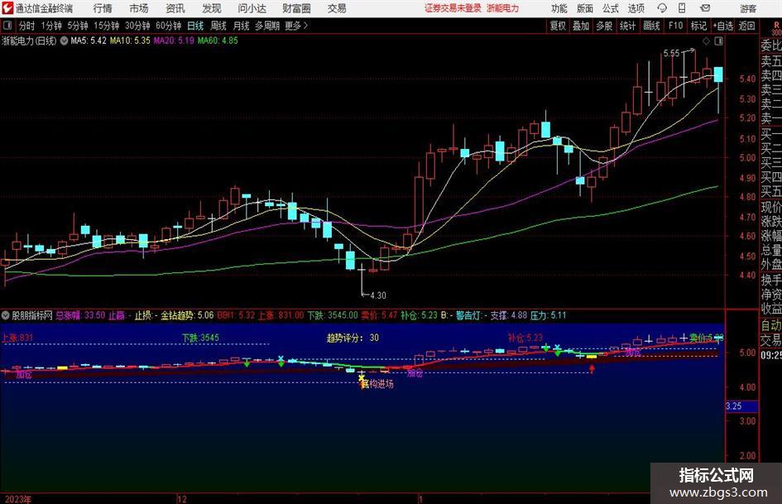Image resolution: width=782 pixels, height=504 pixels.
Task: Open the 问小达 menu
Action: pos(252,8)
